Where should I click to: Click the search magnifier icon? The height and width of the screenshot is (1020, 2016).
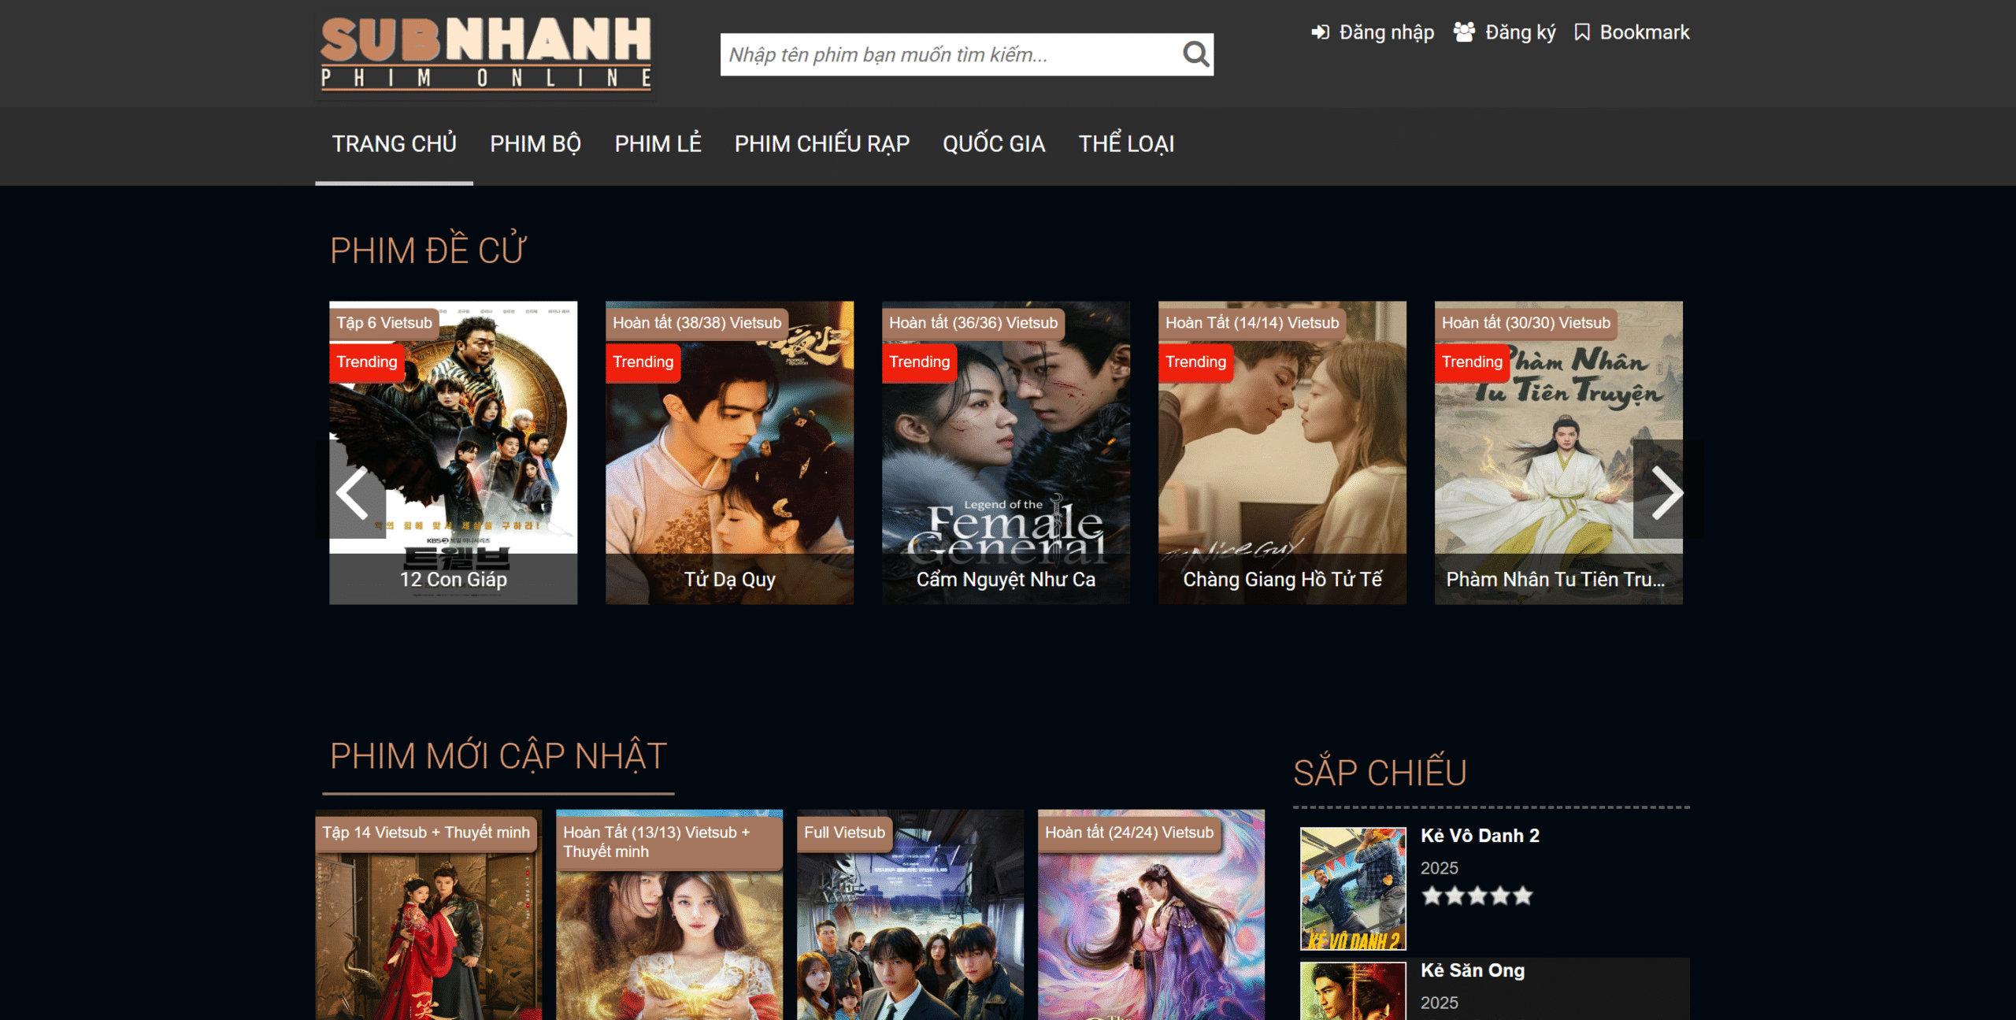(1195, 54)
